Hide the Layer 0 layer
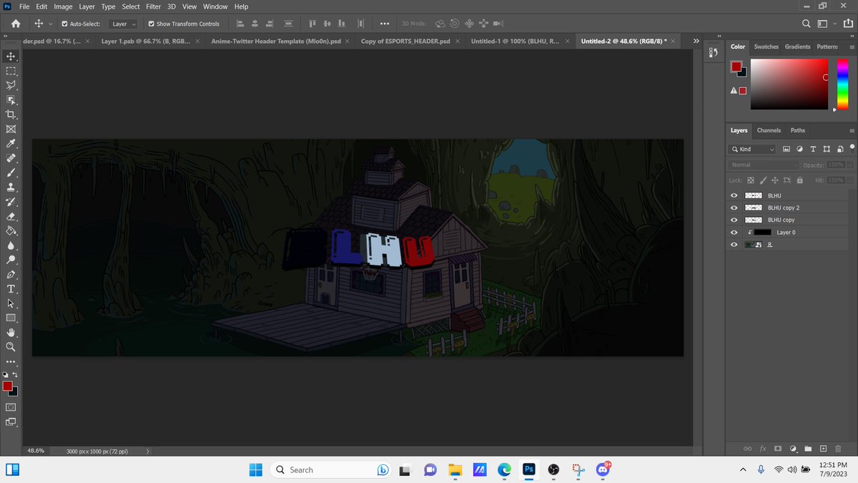This screenshot has width=858, height=483. click(734, 233)
